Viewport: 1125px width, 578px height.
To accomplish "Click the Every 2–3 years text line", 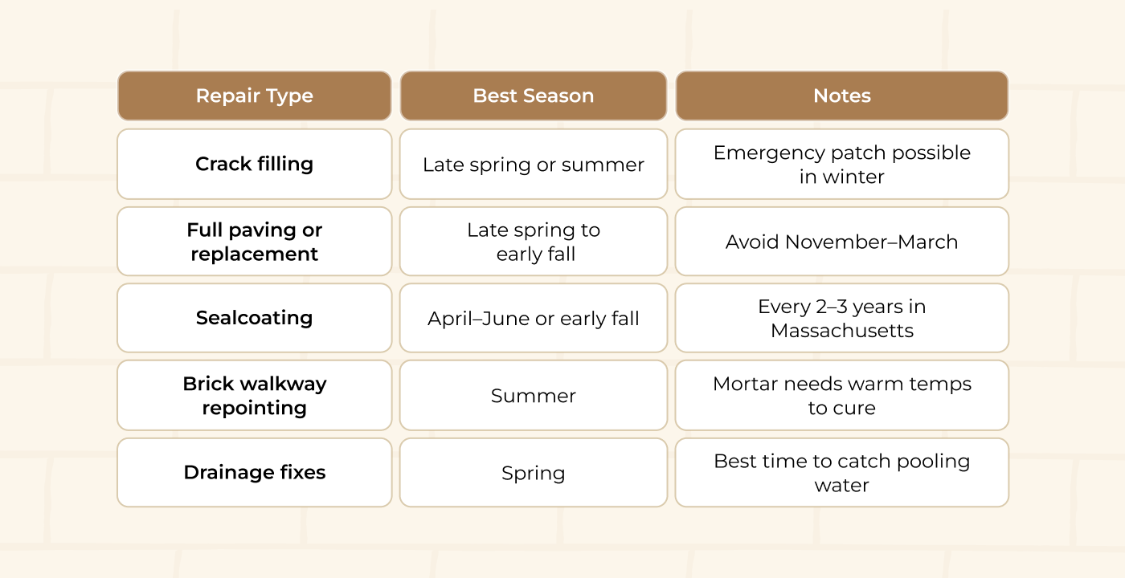I will point(841,307).
